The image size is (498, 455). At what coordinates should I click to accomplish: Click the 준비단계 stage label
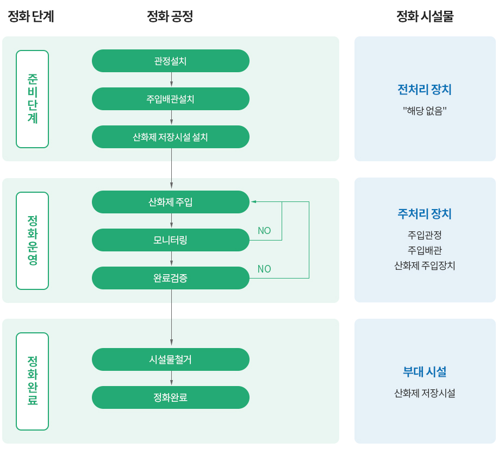pyautogui.click(x=33, y=99)
